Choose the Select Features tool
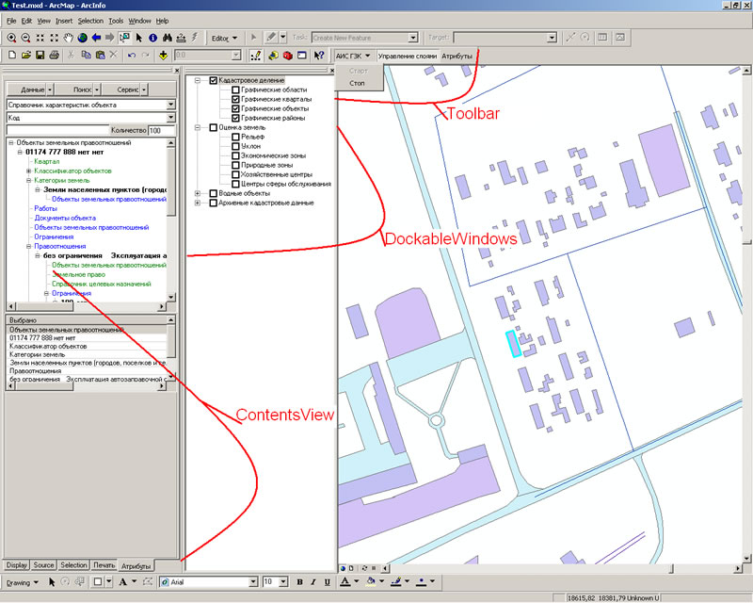 [124, 38]
